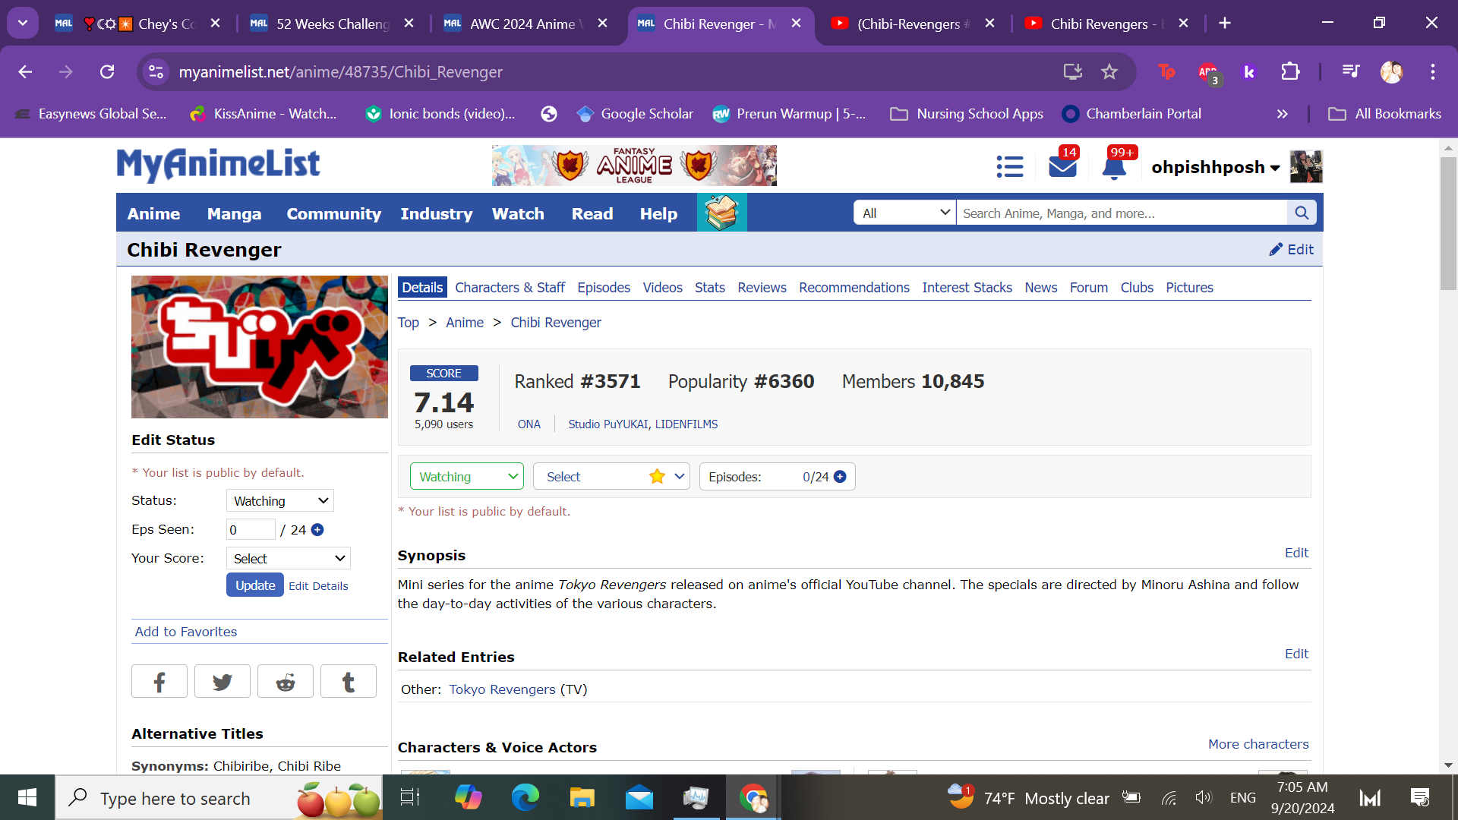This screenshot has width=1458, height=820.
Task: Bookmark page with the star icon
Action: pyautogui.click(x=1109, y=72)
